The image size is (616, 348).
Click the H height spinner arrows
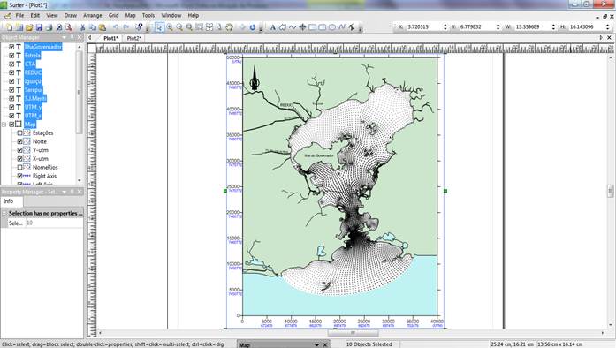(x=608, y=27)
